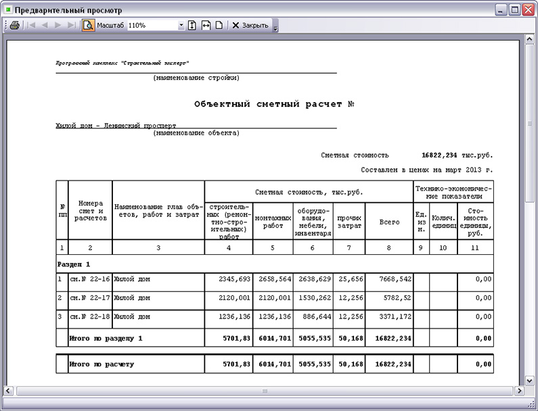Click the vertical scrollbar thumb
This screenshot has width=538, height=411.
529,124
